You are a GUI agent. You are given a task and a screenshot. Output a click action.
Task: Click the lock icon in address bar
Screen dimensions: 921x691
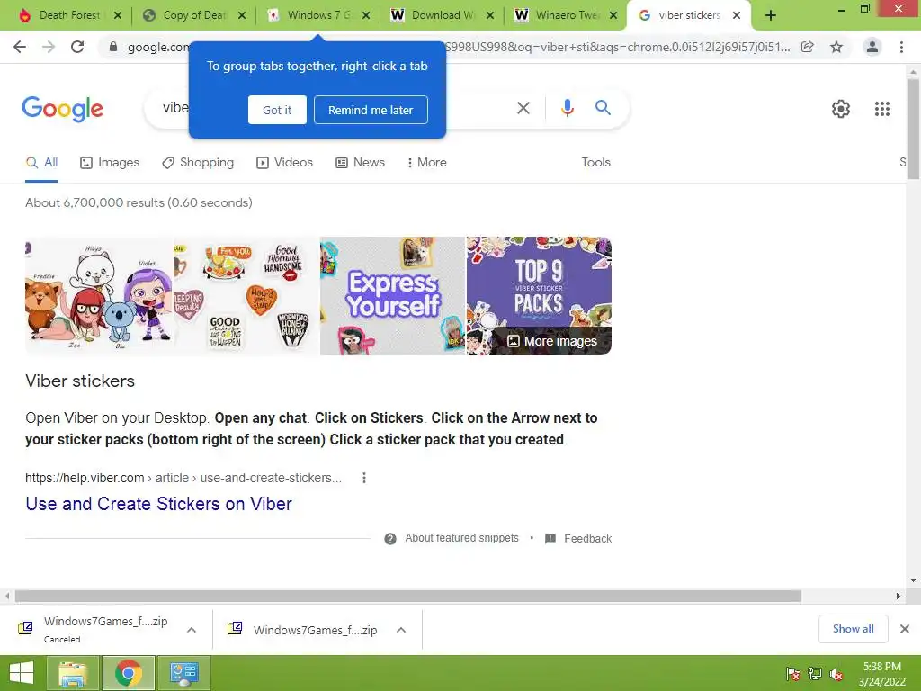(x=112, y=47)
